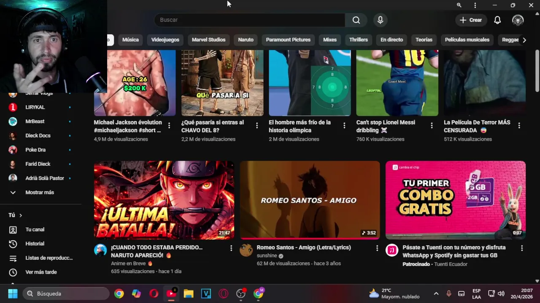Select the Videojuegos chip
The width and height of the screenshot is (540, 303).
[165, 40]
